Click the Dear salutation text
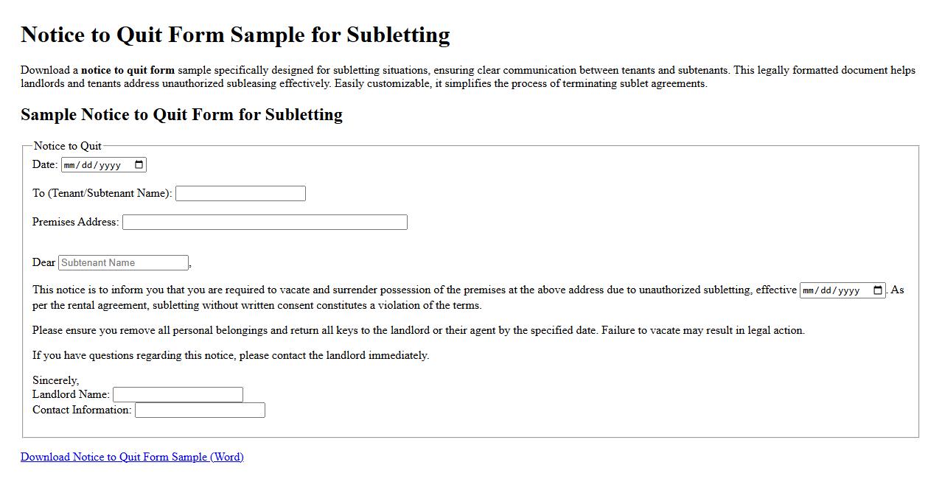 point(41,262)
